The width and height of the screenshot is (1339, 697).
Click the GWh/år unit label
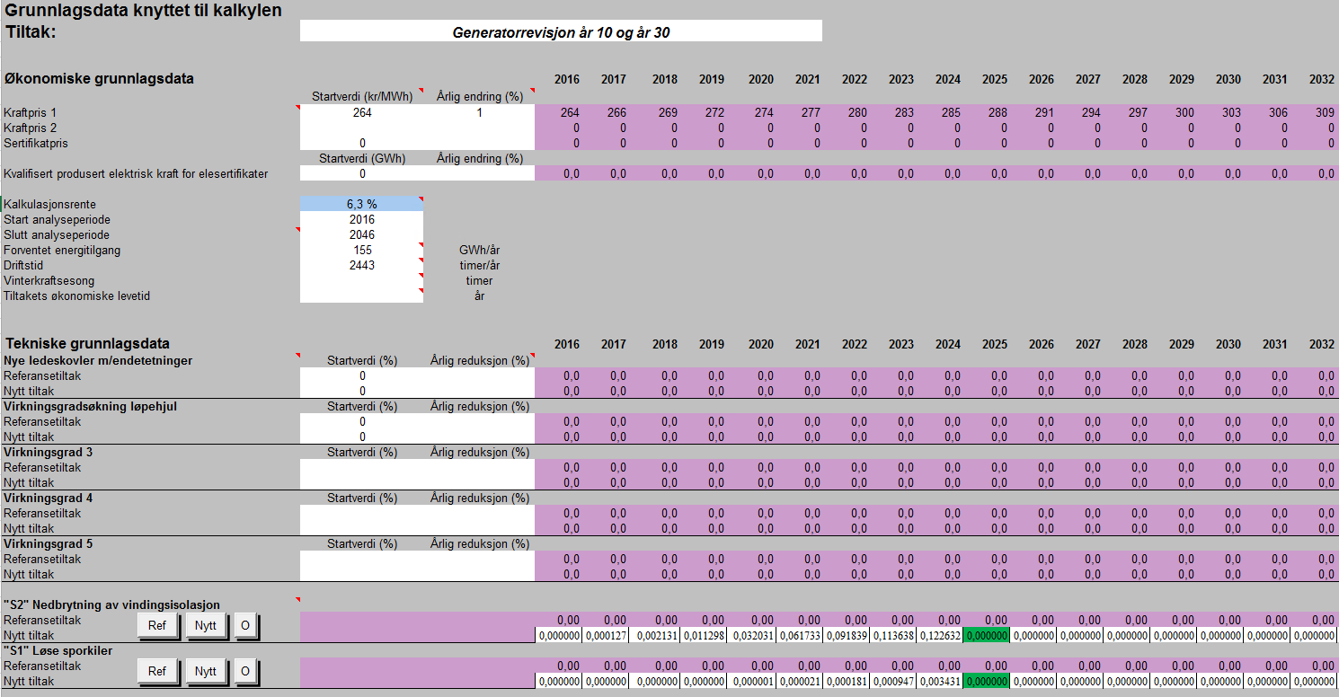pyautogui.click(x=479, y=250)
